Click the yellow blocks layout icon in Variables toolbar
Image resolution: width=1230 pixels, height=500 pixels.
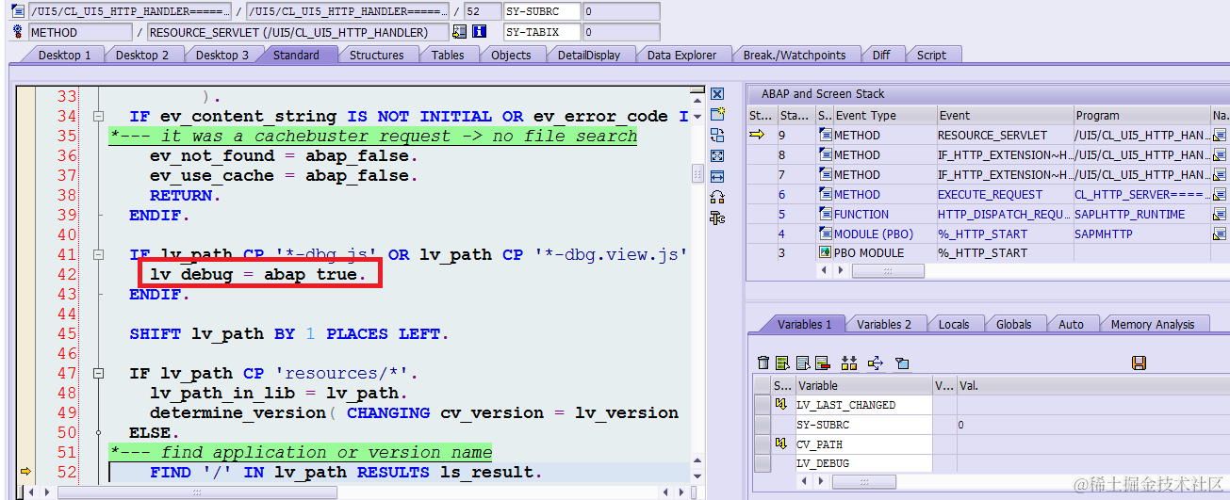849,363
